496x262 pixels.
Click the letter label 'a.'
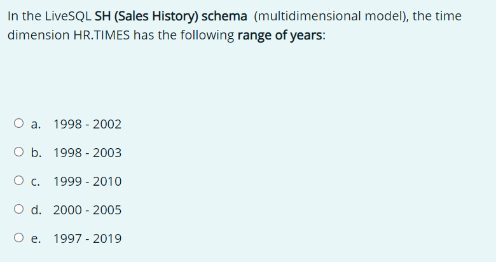click(36, 125)
